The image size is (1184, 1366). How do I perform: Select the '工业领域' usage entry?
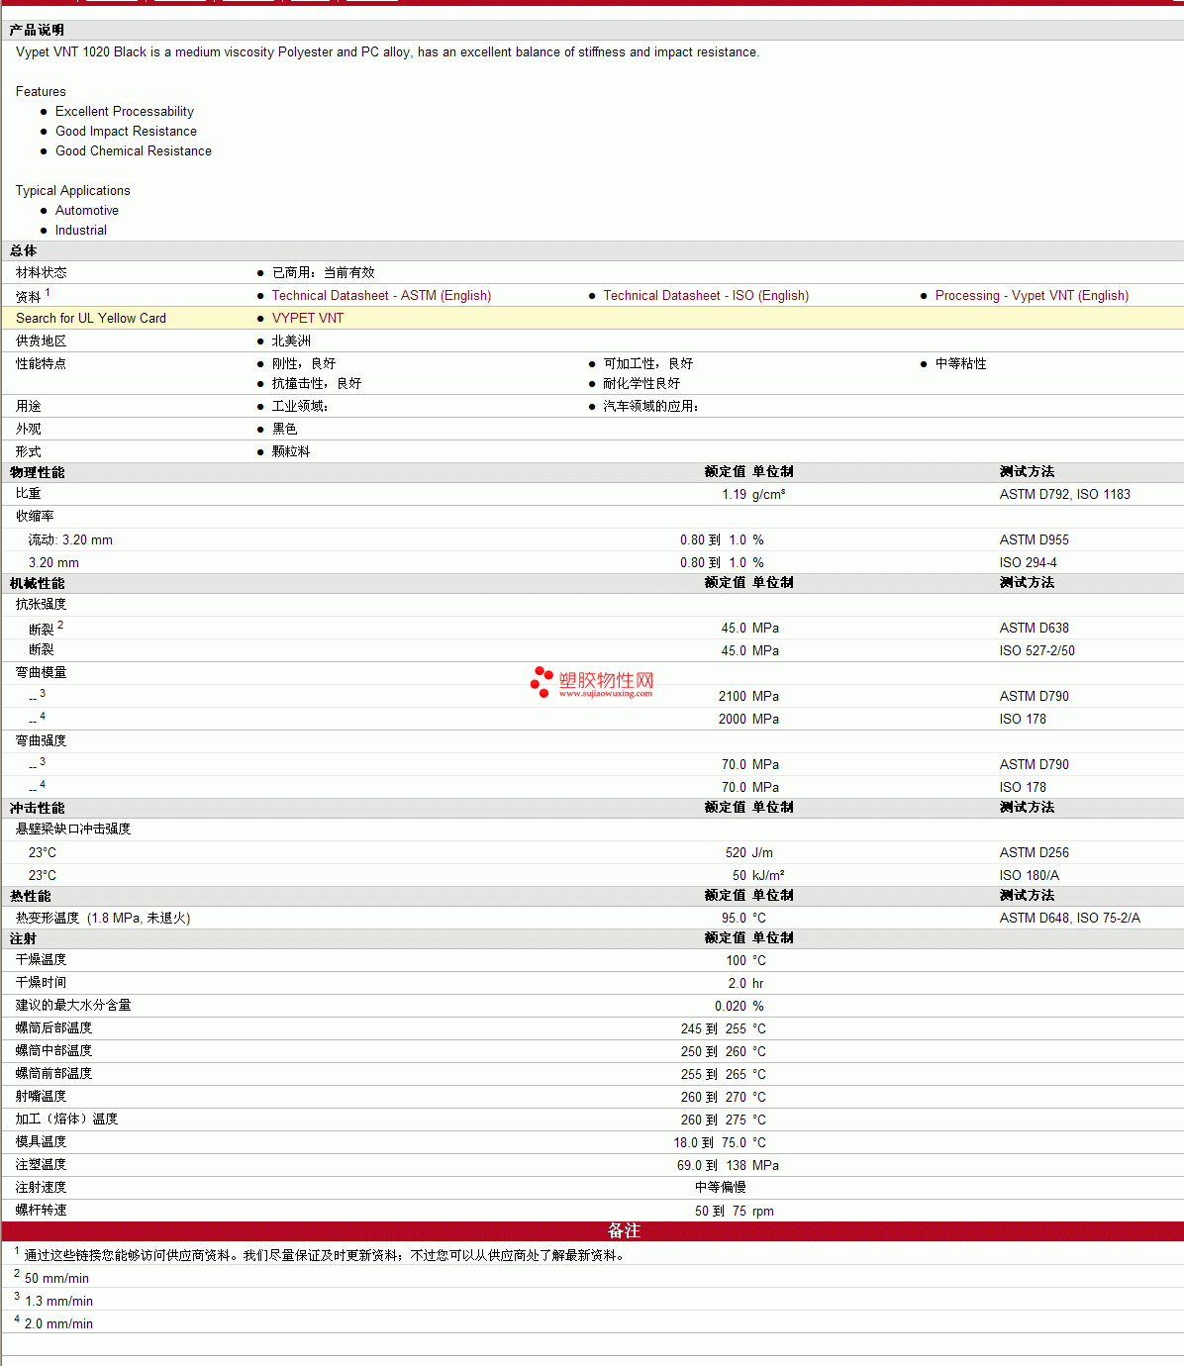pyautogui.click(x=300, y=406)
